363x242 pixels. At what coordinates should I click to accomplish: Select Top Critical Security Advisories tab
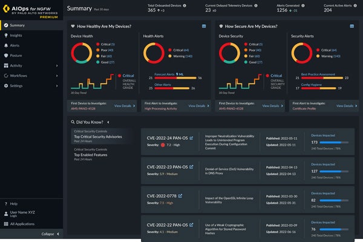click(97, 137)
